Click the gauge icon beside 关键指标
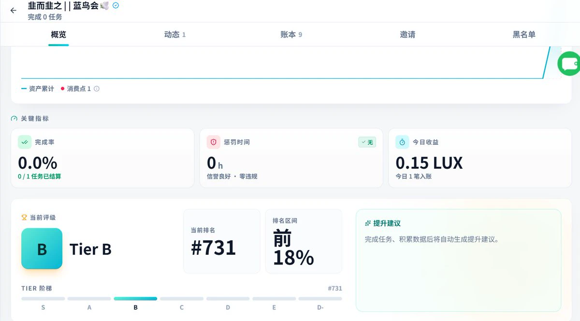This screenshot has width=580, height=321. [14, 118]
